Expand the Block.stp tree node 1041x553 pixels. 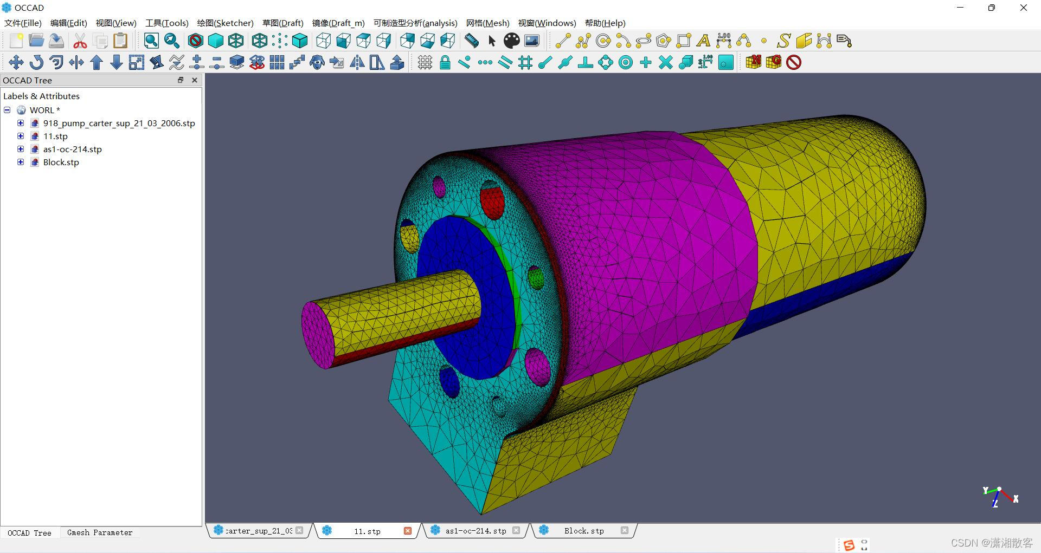21,162
